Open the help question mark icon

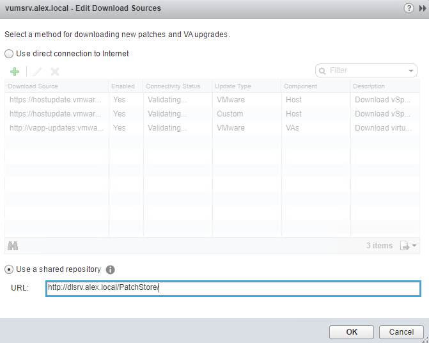(409, 8)
